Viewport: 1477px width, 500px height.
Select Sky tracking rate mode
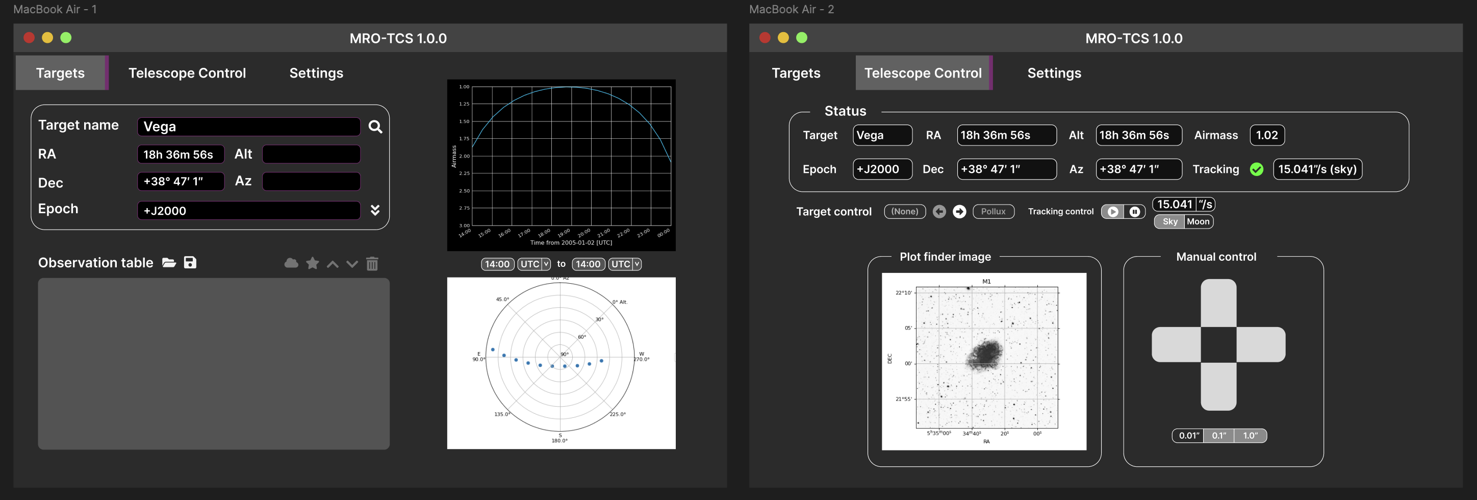(1169, 221)
